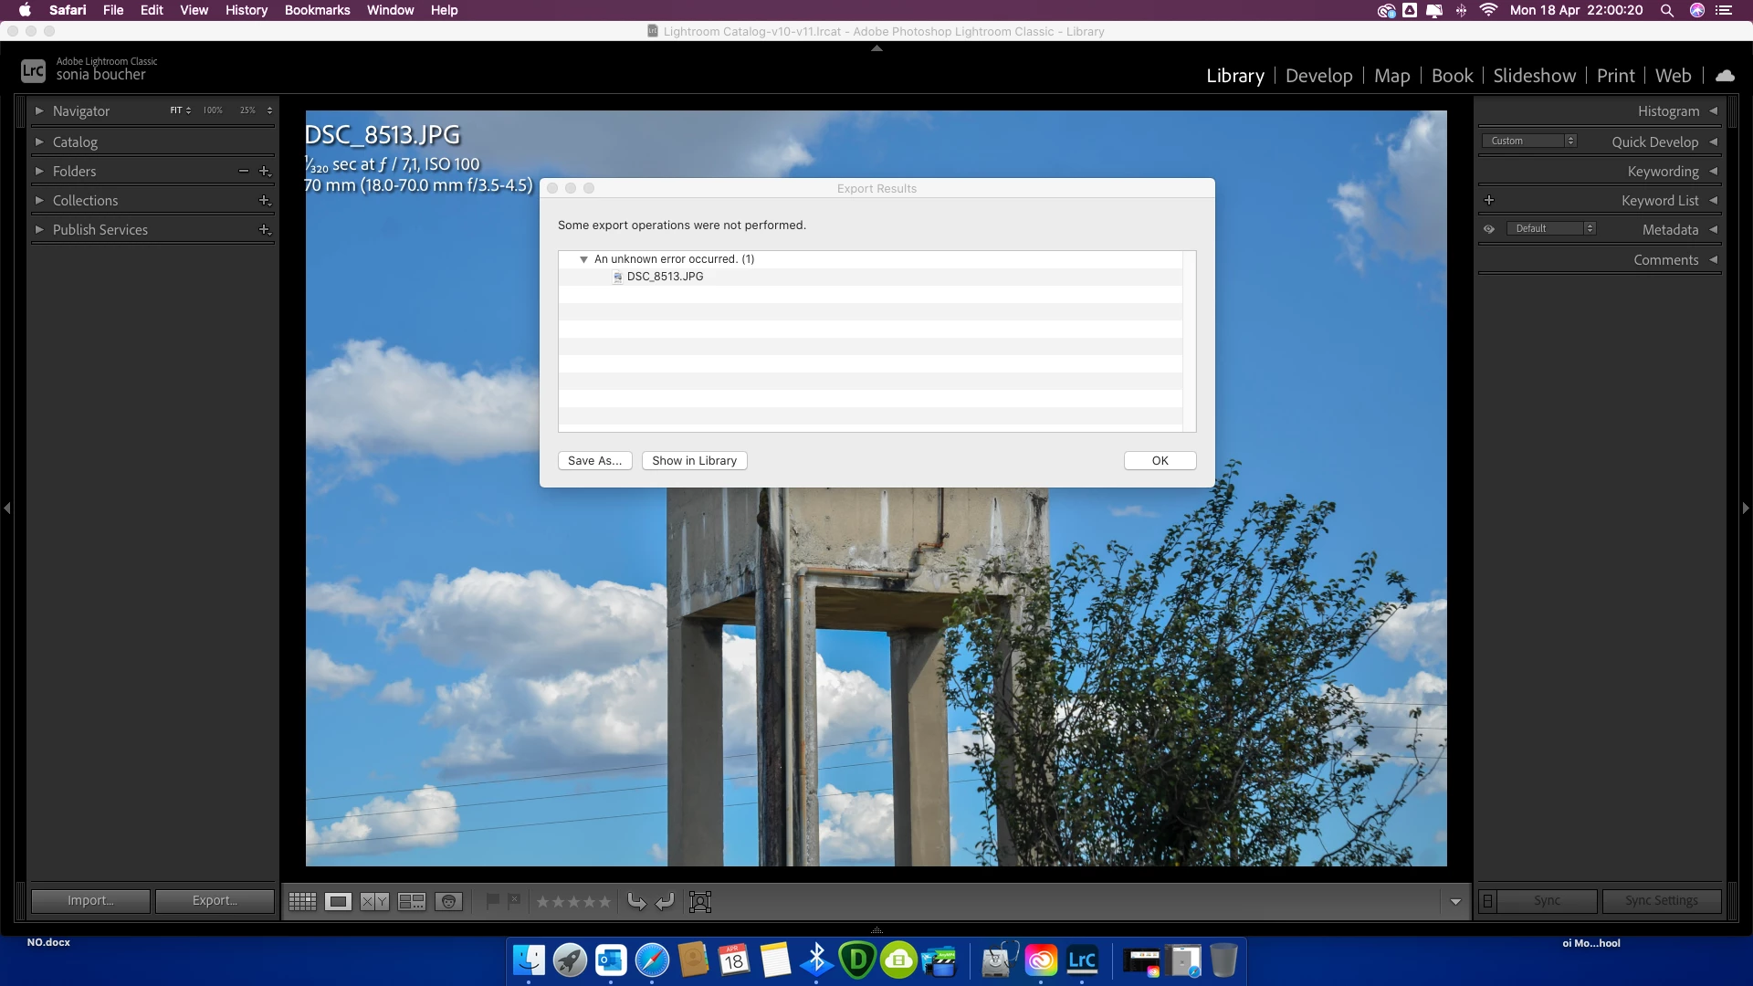
Task: Flag the photo as pick
Action: (x=493, y=901)
